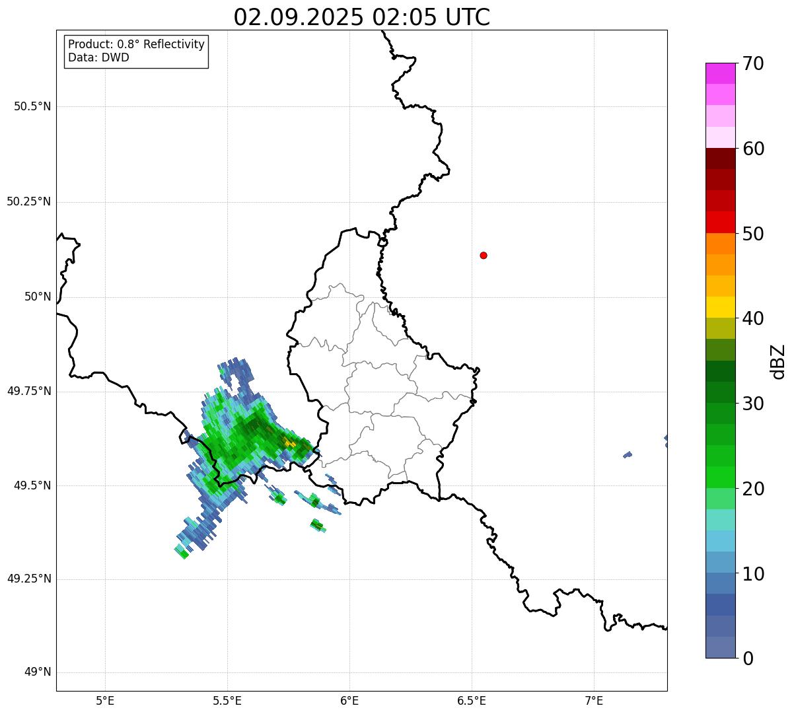Click the colorbar value 20
The image size is (794, 714).
coord(753,489)
